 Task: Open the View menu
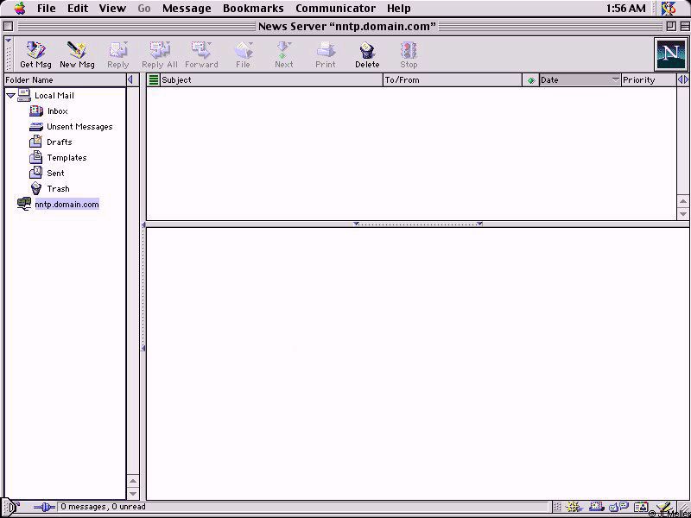[x=112, y=9]
